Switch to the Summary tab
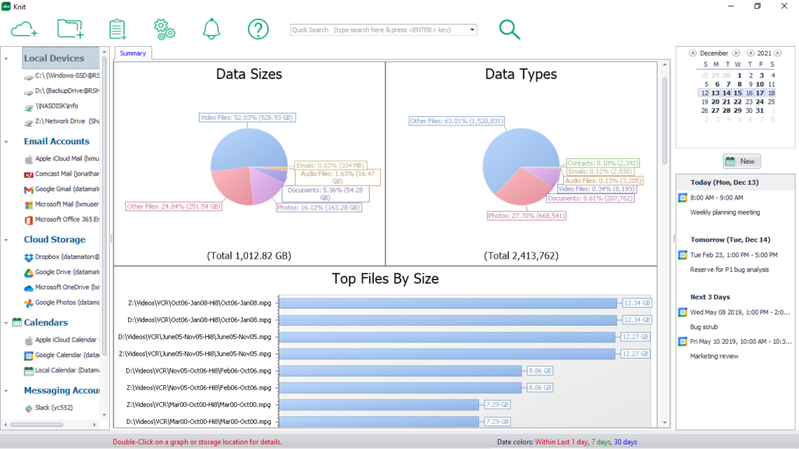This screenshot has height=449, width=799. [132, 53]
